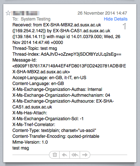This screenshot has height=166, width=140.
Task: Click the Thread-Topic: test msg line
Action: [x=35, y=48]
